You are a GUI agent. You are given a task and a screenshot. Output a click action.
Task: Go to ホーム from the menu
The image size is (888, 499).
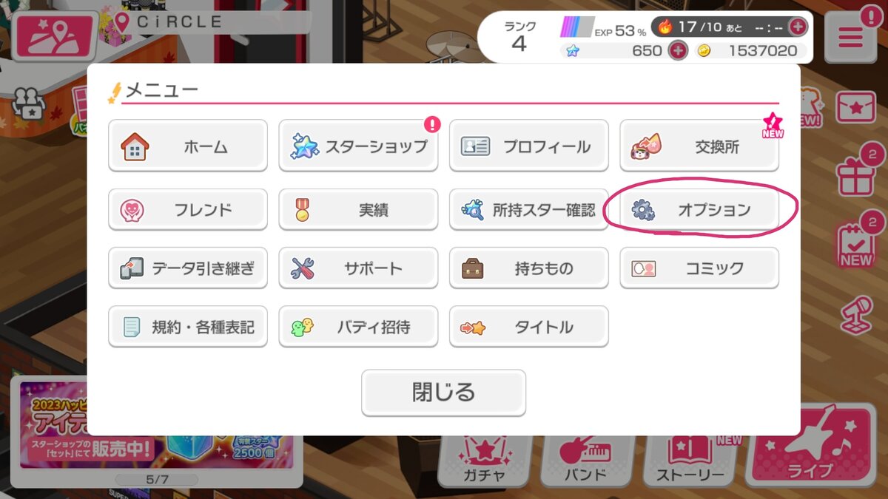coord(188,146)
